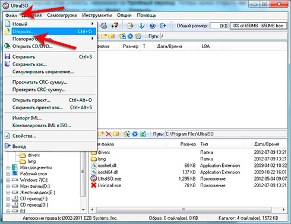Select the lang folder in local tree

31,162
